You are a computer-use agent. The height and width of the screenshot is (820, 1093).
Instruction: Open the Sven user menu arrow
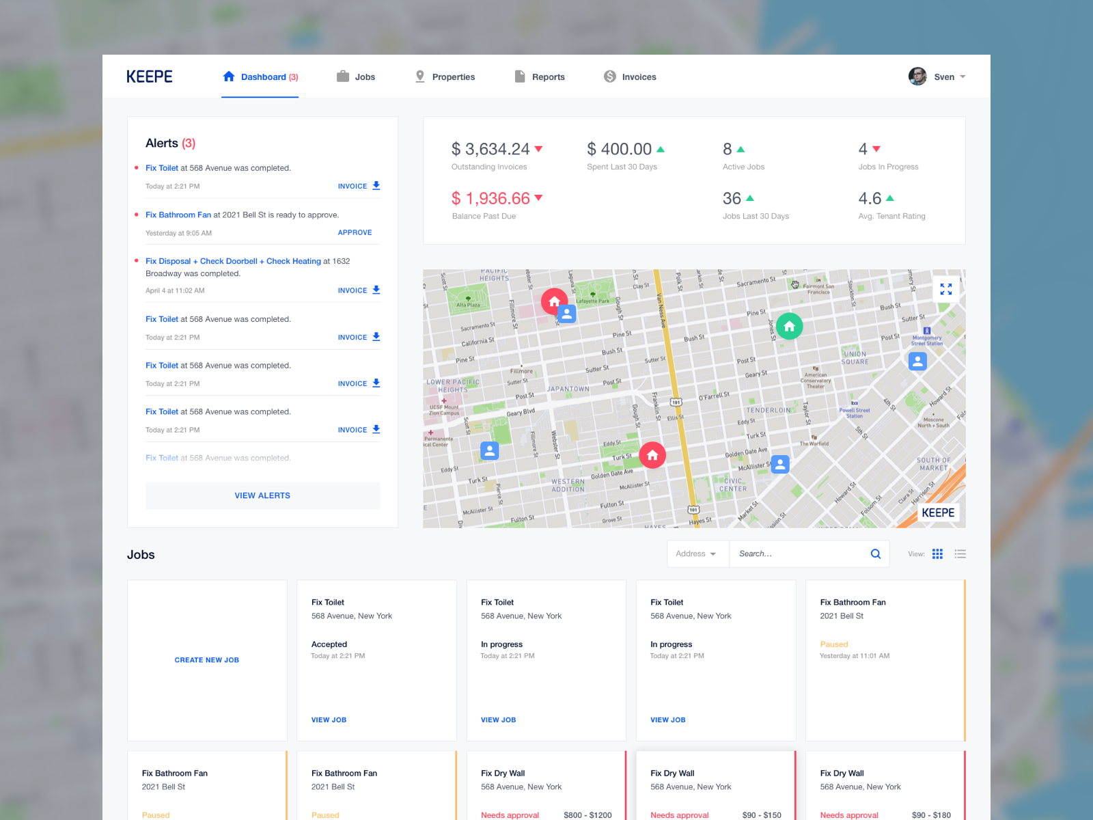click(x=963, y=77)
